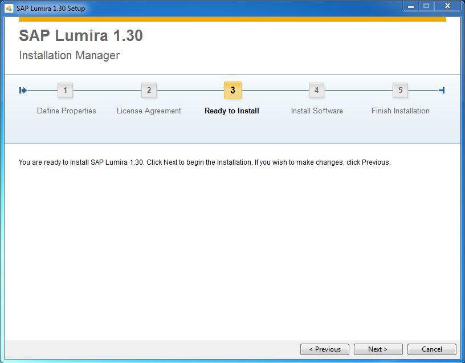The width and height of the screenshot is (465, 363).
Task: Click the Installation Manager subtitle
Action: click(x=70, y=55)
